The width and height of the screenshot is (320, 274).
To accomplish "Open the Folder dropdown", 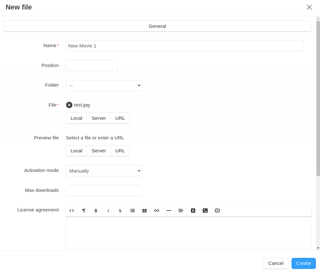I will coord(104,85).
